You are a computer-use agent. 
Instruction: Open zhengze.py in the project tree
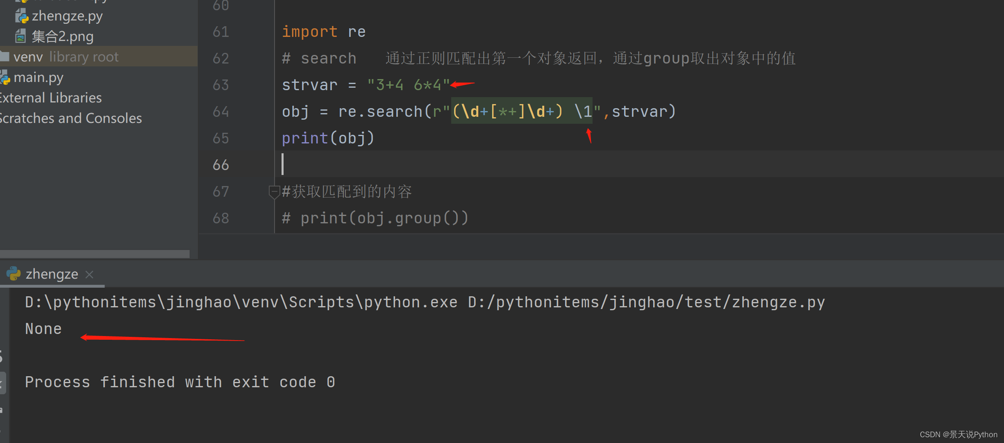tap(67, 16)
